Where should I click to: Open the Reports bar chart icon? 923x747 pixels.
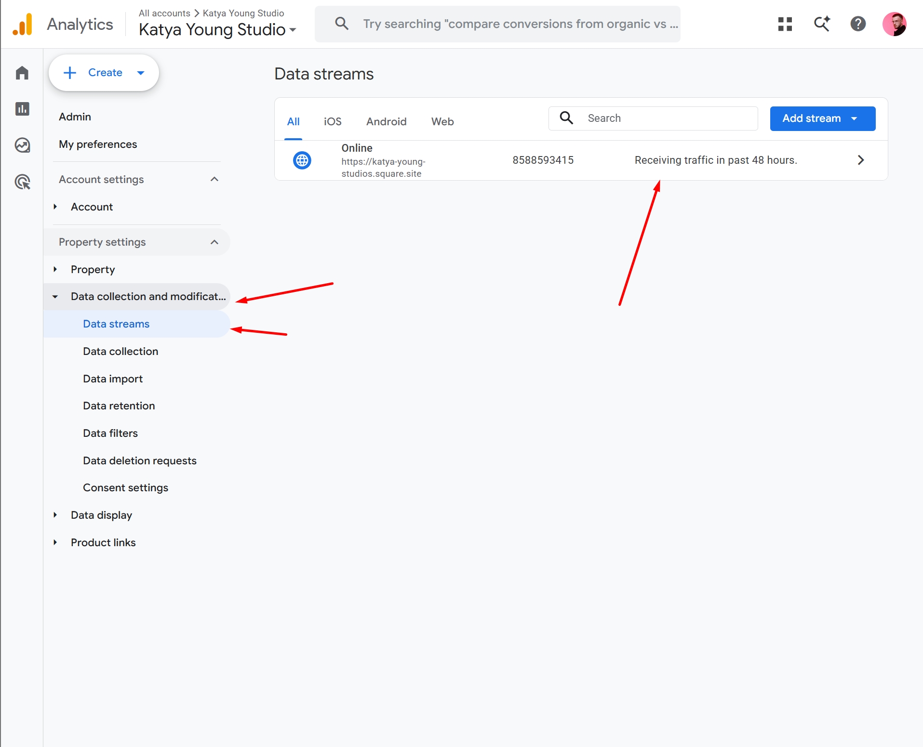point(22,109)
